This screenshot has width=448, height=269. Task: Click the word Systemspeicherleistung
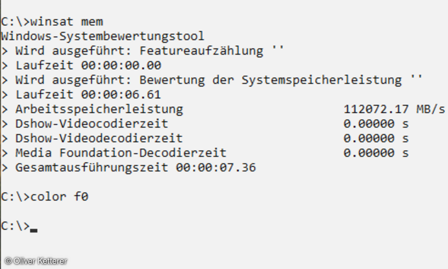pyautogui.click(x=321, y=80)
